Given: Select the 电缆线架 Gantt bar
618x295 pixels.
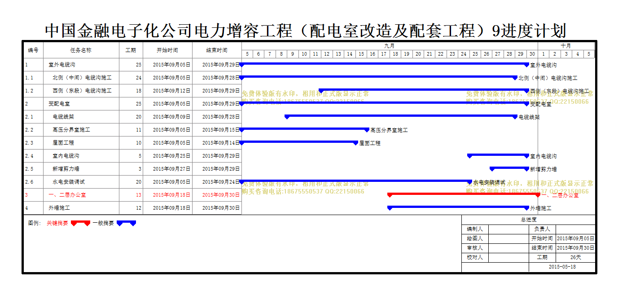Looking at the screenshot, I should click(x=401, y=116).
